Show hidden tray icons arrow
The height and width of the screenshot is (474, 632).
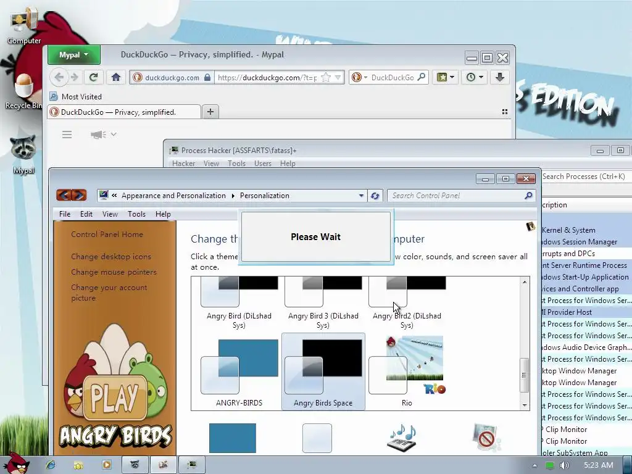[x=534, y=465]
